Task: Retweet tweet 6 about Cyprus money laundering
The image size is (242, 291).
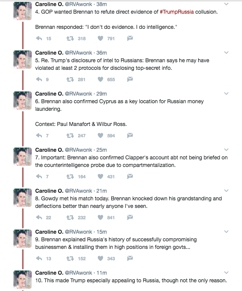Action: 70,135
